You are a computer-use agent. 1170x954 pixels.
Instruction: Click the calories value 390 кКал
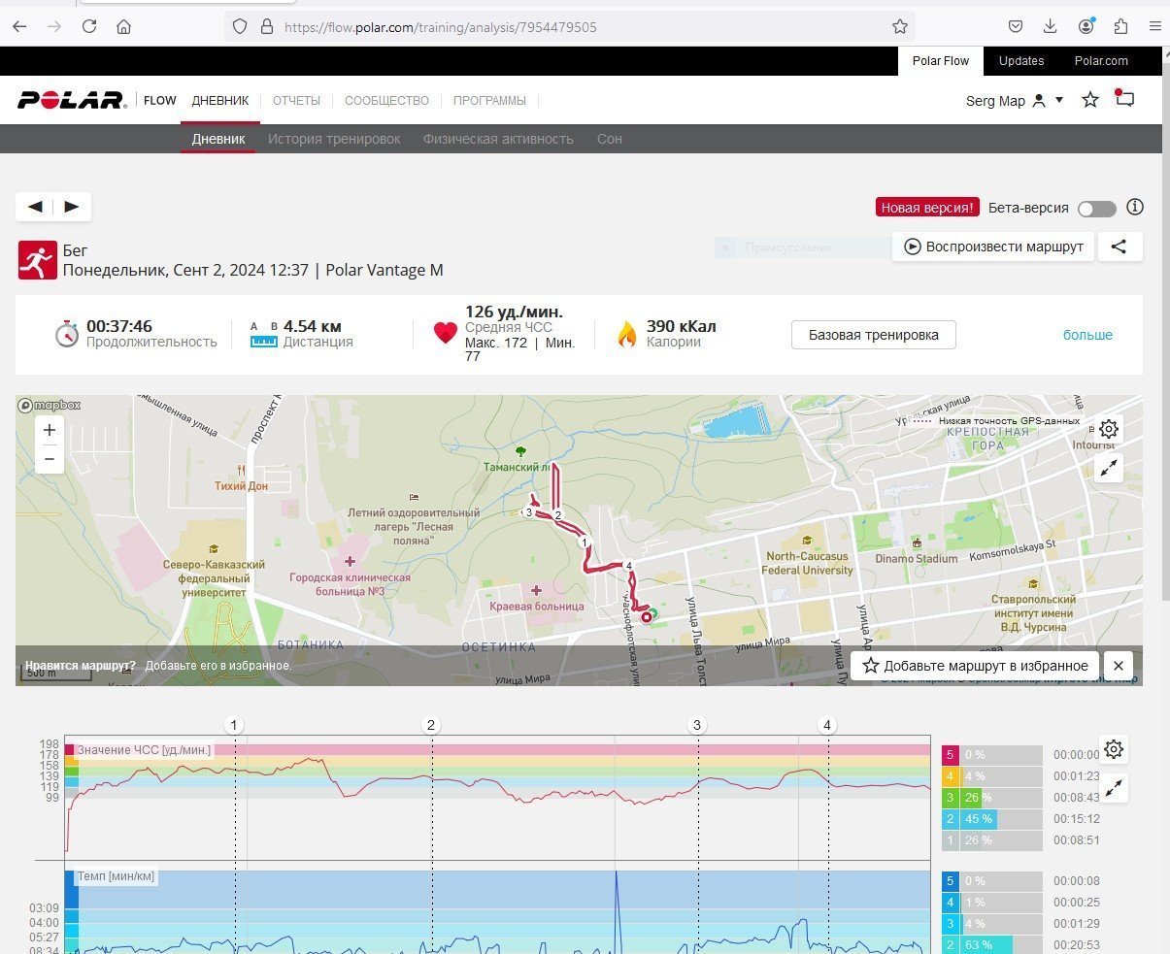tap(682, 326)
